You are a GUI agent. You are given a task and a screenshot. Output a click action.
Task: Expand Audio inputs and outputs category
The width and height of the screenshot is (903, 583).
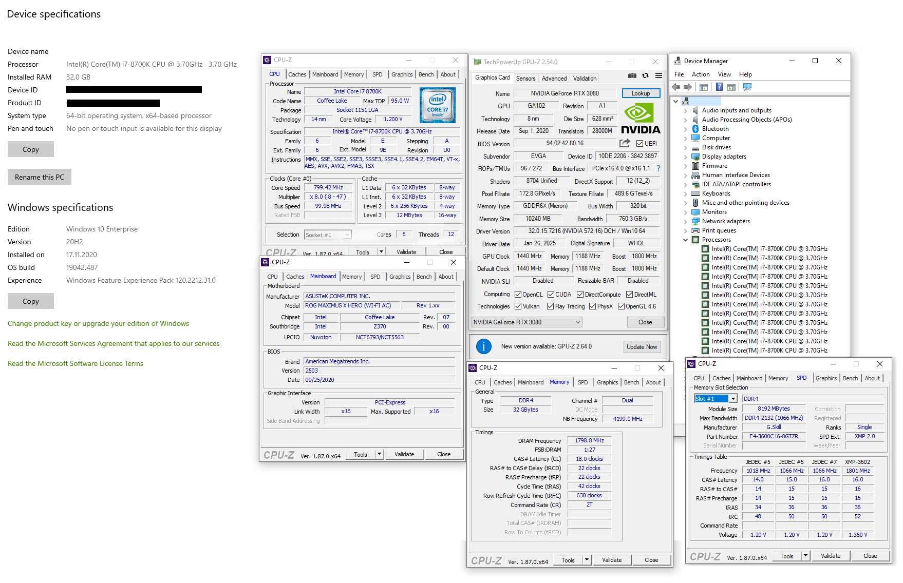pyautogui.click(x=685, y=110)
